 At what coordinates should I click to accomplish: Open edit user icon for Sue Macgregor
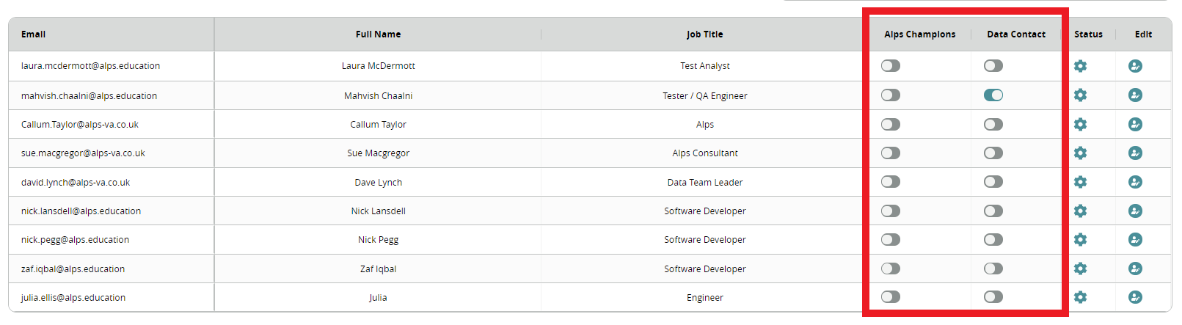pyautogui.click(x=1135, y=153)
